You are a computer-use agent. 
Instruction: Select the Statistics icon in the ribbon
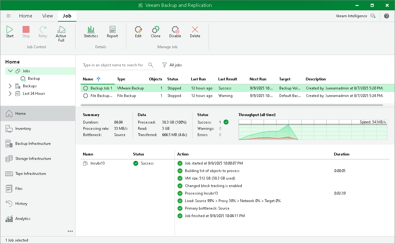(91, 31)
